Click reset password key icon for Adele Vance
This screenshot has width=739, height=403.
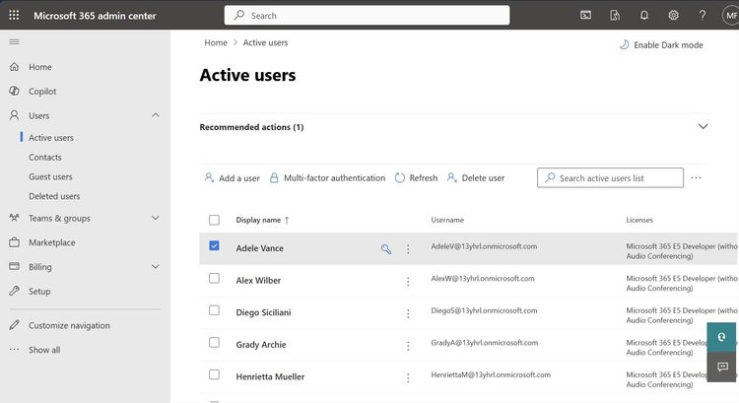click(x=386, y=249)
